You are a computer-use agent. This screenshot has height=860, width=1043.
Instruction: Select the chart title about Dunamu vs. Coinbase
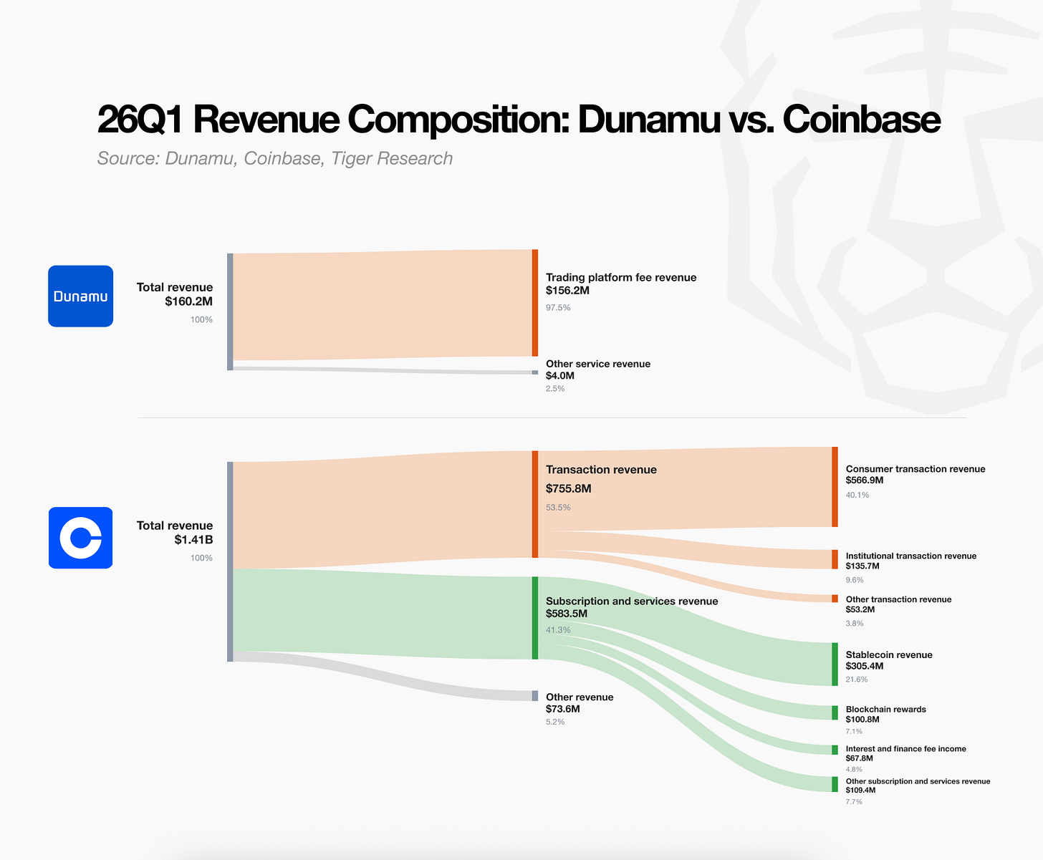pyautogui.click(x=519, y=119)
